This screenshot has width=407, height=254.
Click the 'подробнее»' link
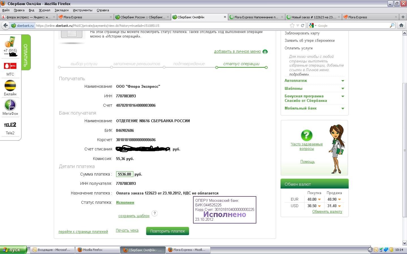click(x=299, y=75)
